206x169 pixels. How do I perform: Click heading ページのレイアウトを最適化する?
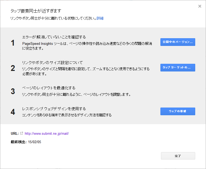click(49, 88)
